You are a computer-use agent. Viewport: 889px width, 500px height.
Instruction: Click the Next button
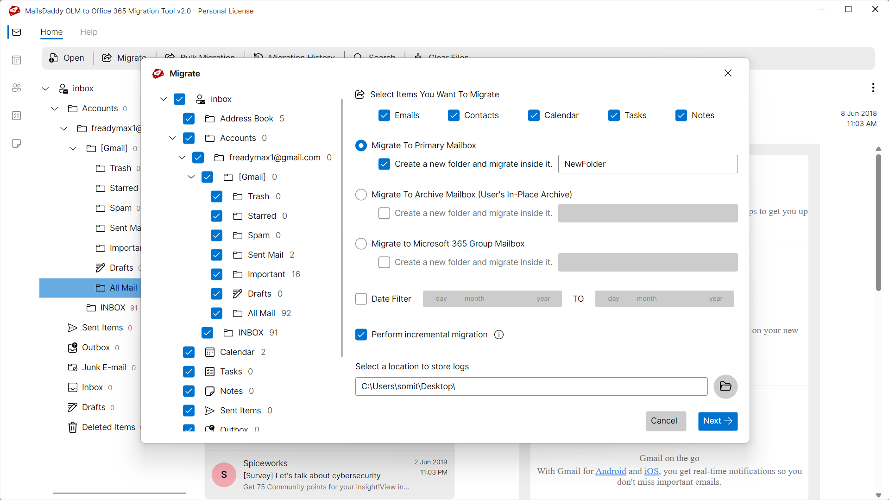click(x=718, y=421)
